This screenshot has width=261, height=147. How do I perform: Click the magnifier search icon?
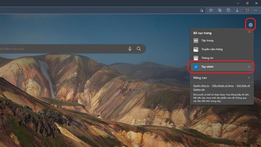click(x=139, y=49)
